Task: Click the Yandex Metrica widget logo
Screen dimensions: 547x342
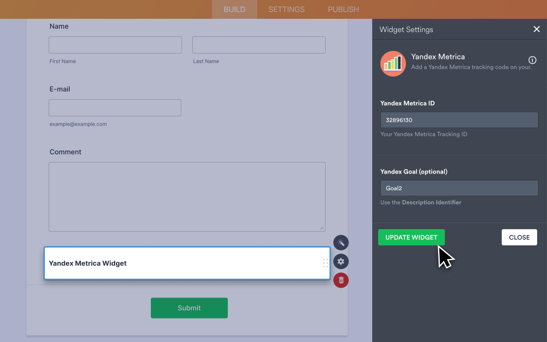Action: point(393,63)
